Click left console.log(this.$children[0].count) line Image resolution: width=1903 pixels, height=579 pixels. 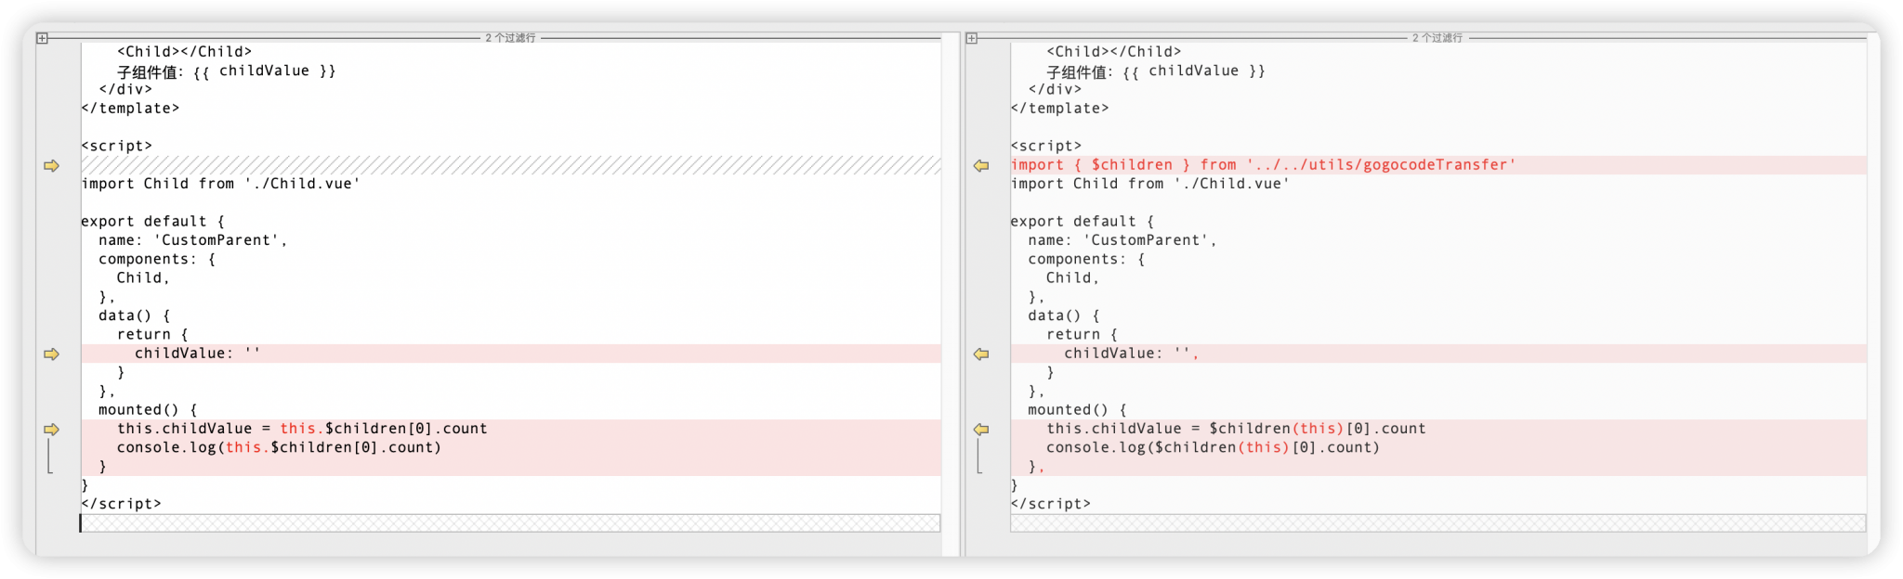click(279, 448)
